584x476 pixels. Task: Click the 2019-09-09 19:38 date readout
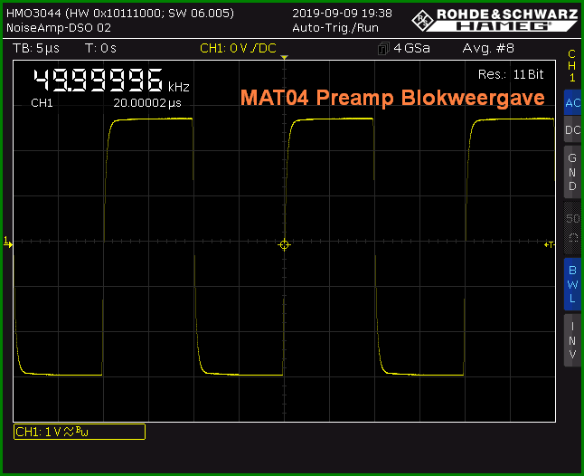pyautogui.click(x=342, y=14)
